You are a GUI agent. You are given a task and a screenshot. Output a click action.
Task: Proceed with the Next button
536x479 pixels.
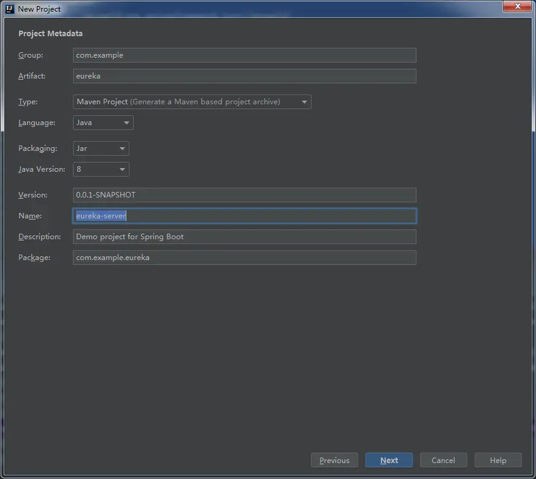[389, 460]
